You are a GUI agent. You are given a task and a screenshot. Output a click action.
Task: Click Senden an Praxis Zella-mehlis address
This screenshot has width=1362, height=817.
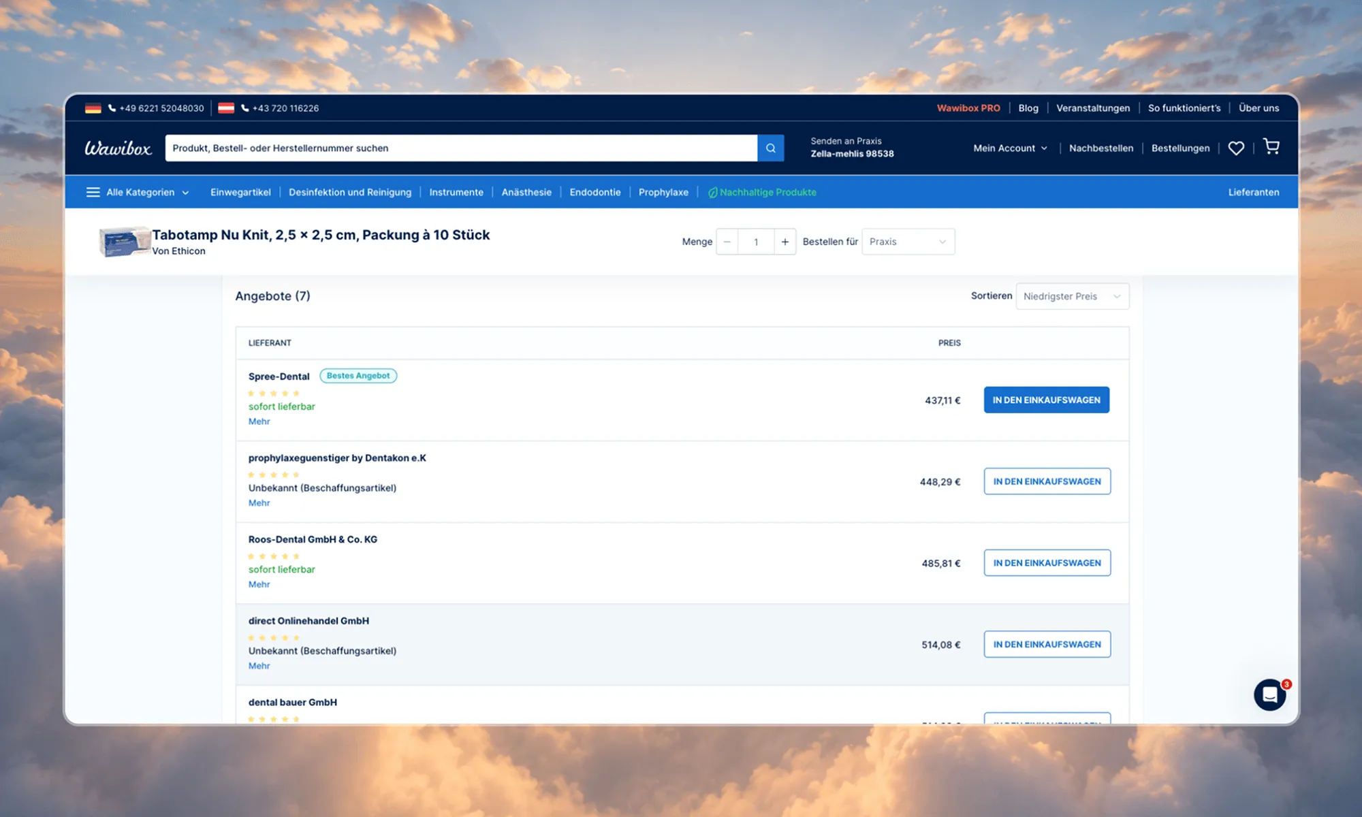tap(852, 147)
